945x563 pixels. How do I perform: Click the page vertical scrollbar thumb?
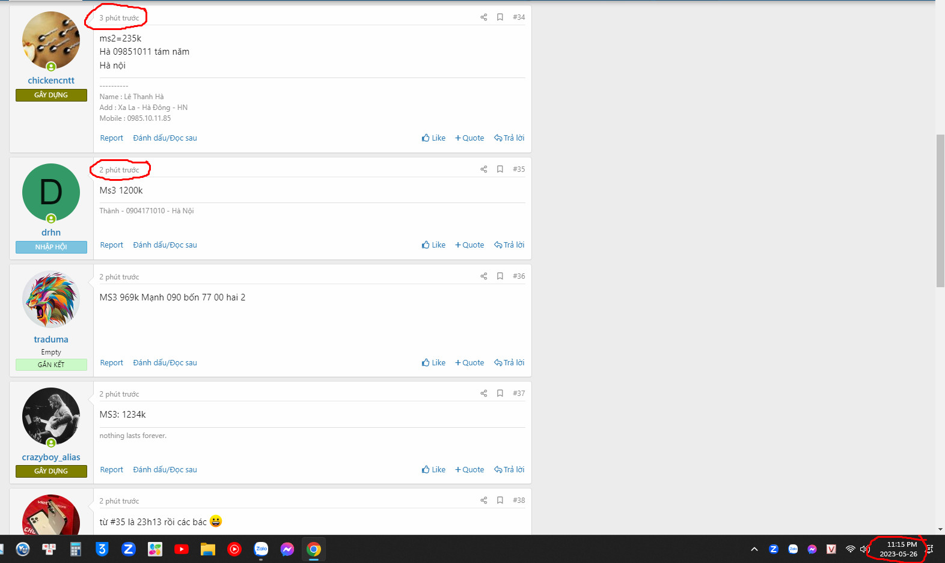point(940,210)
